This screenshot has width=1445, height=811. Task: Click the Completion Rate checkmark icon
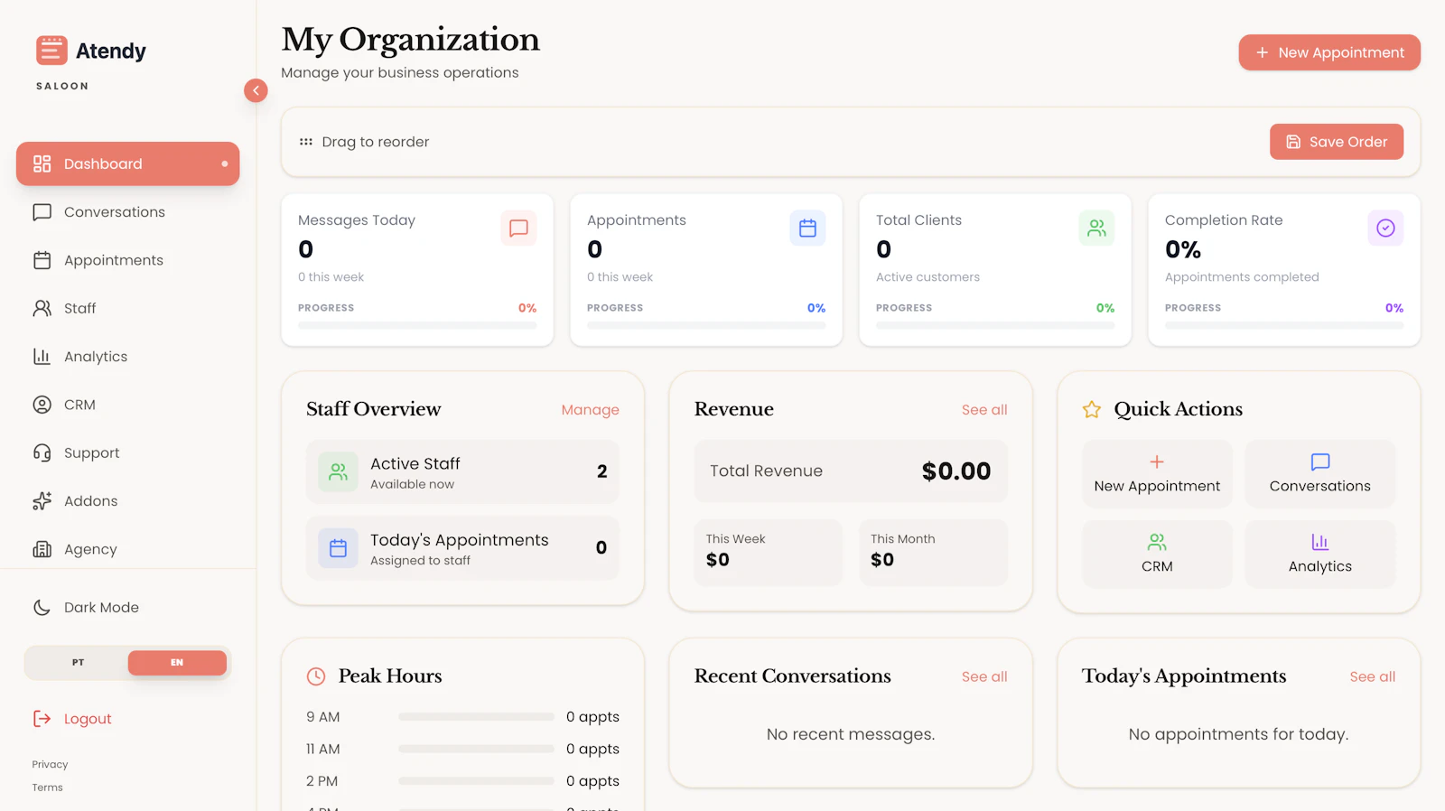[x=1385, y=228]
